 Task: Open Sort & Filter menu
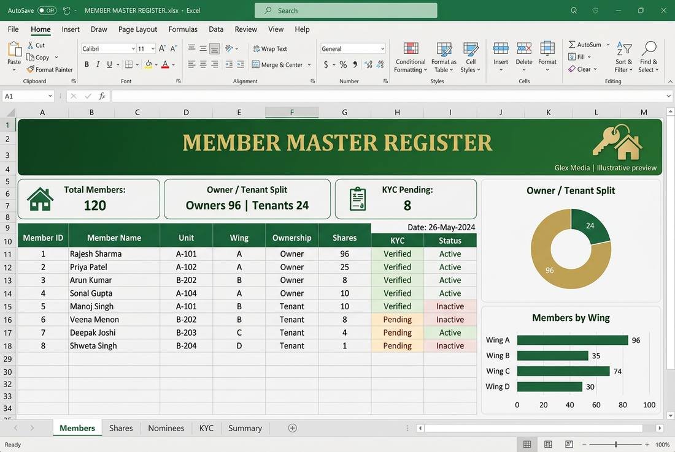click(x=624, y=57)
